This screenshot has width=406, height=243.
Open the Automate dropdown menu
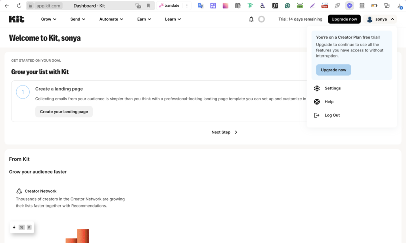click(111, 19)
